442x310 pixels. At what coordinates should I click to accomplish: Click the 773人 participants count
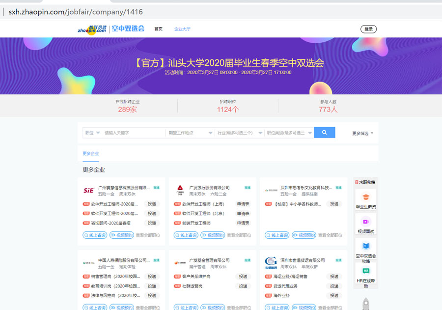(x=328, y=110)
